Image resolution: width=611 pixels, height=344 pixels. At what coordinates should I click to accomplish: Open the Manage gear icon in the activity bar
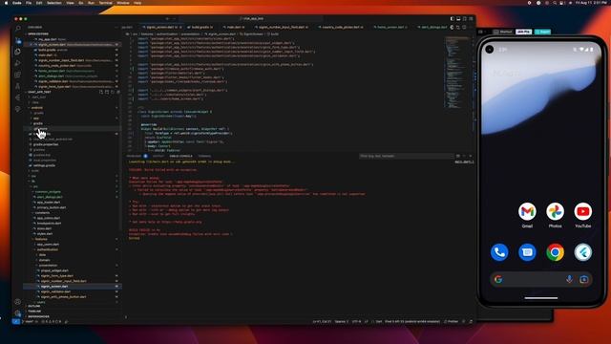pos(18,313)
